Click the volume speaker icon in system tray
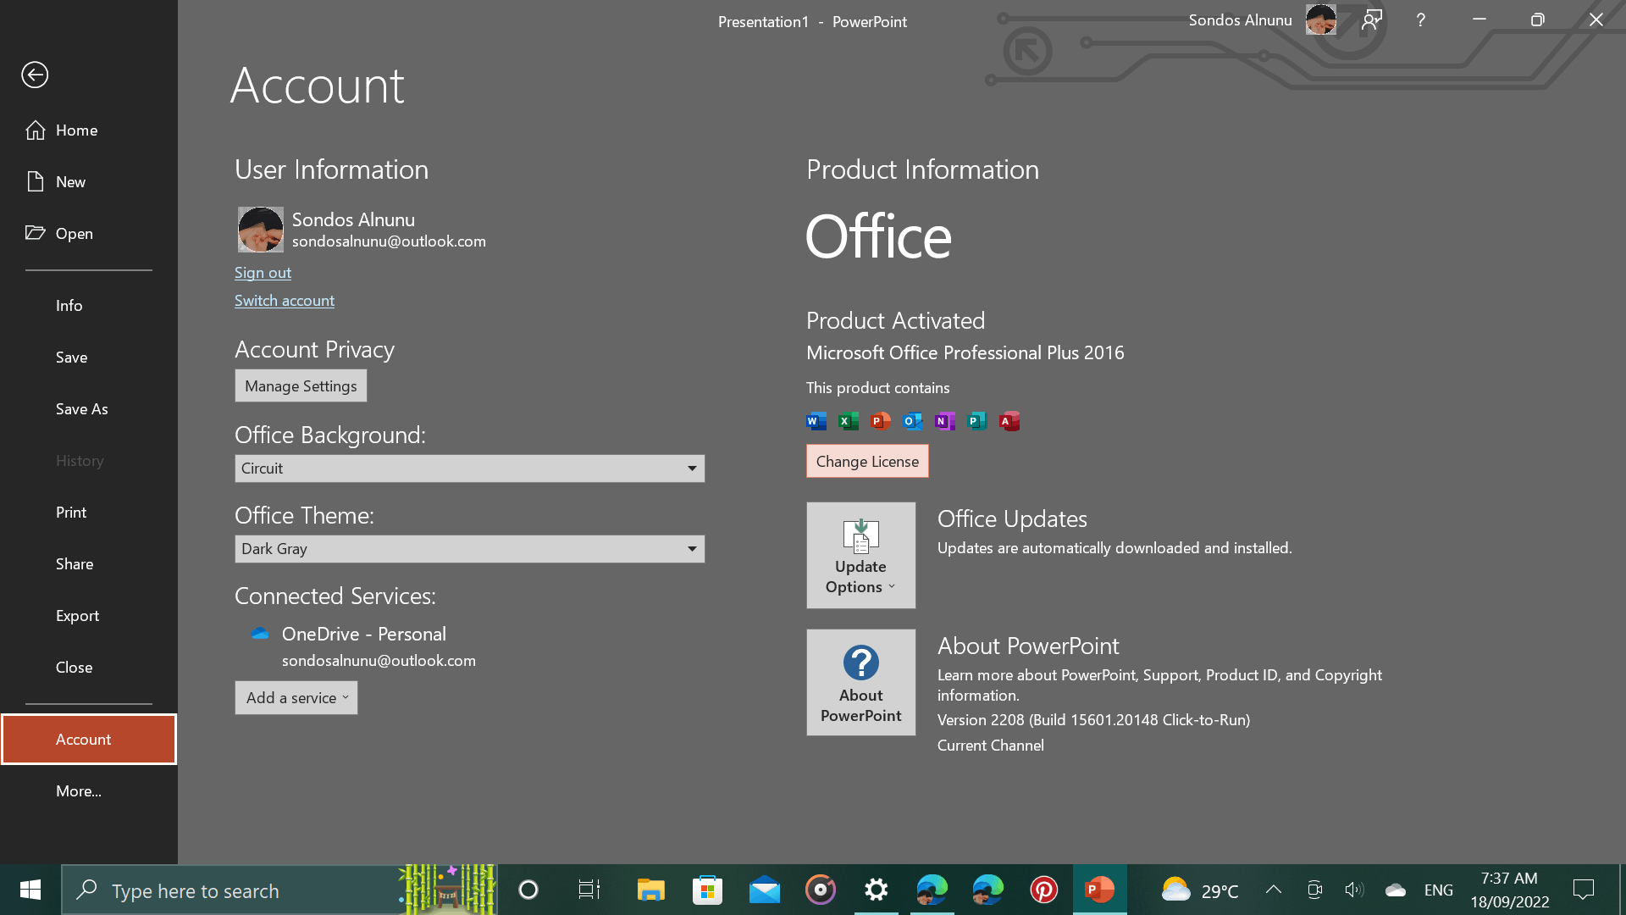Screen dimensions: 1626x915 (1353, 890)
